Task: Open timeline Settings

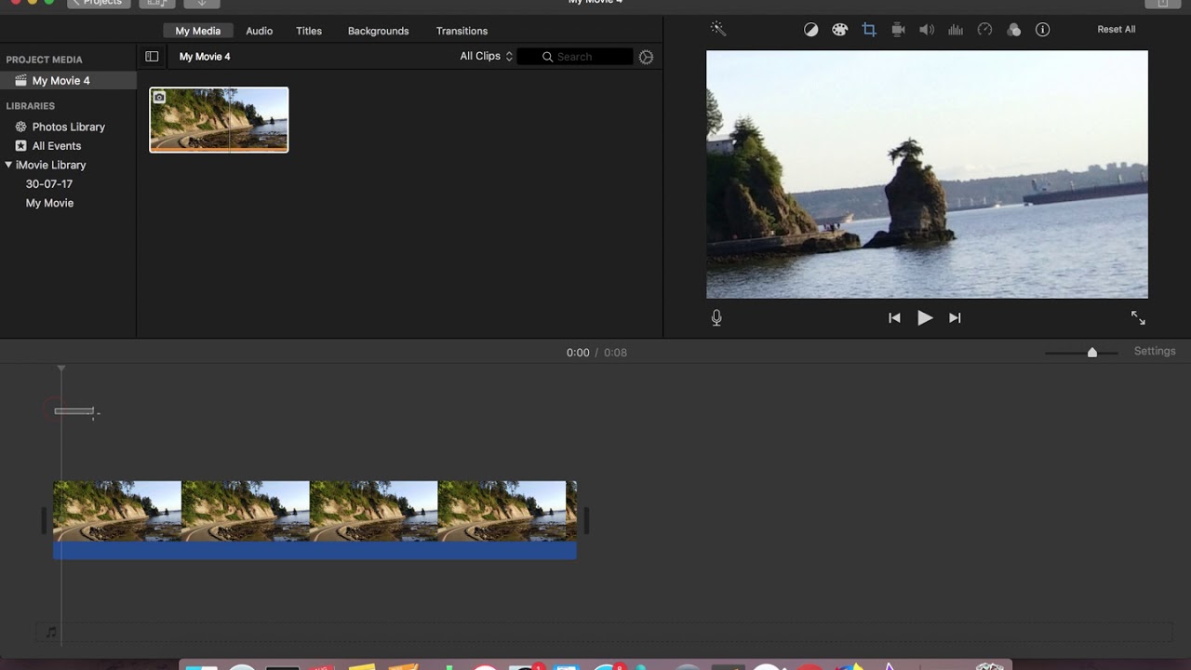Action: 1155,352
